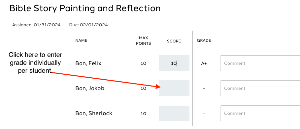Open the Comment field for Ban, Felix

tap(260, 63)
